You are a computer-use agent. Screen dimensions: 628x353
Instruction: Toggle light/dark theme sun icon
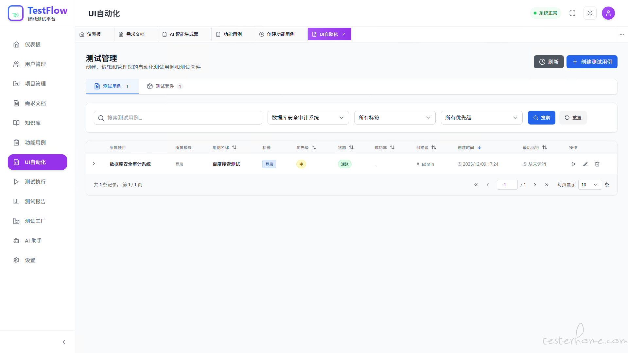(590, 13)
